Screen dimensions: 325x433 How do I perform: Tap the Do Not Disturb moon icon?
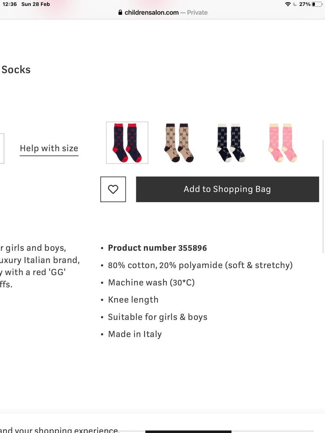point(295,4)
